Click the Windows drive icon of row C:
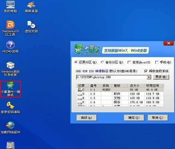This screenshot has width=175, height=149. (x=80, y=89)
